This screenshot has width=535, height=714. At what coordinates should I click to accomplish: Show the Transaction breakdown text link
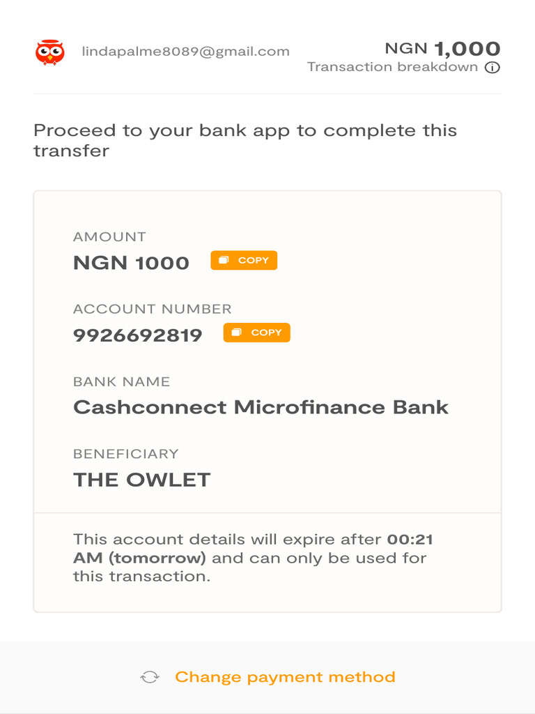pyautogui.click(x=392, y=67)
